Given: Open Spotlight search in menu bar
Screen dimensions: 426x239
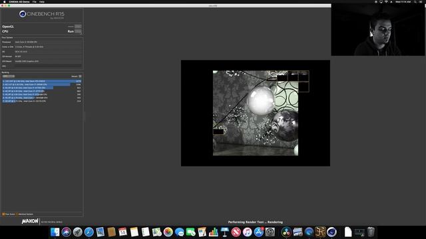Looking at the screenshot, I should [415, 1].
